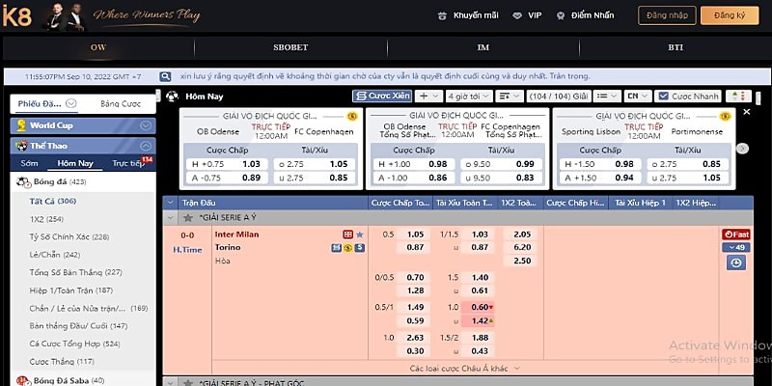This screenshot has width=772, height=386.
Task: Click the red scoreboard icon next to Inter Milan
Action: click(x=347, y=234)
